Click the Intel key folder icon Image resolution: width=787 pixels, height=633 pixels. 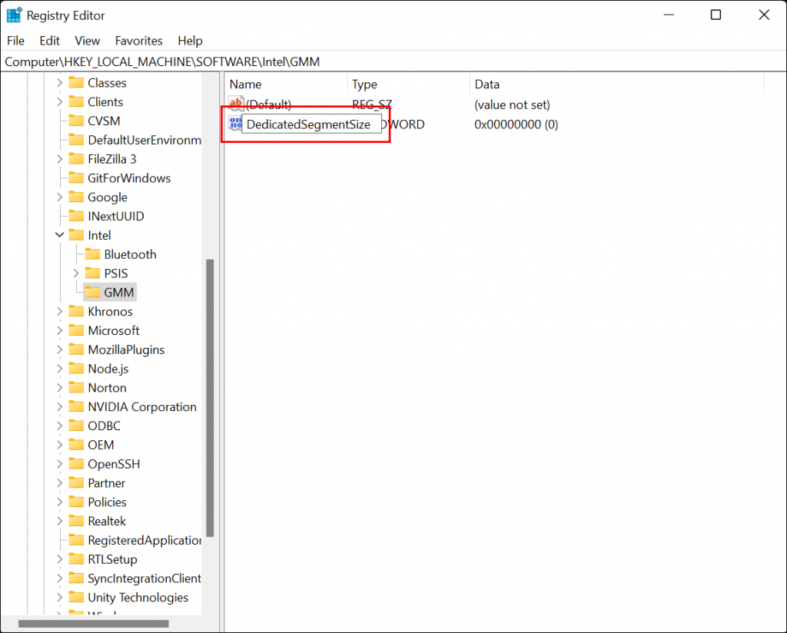[x=77, y=235]
